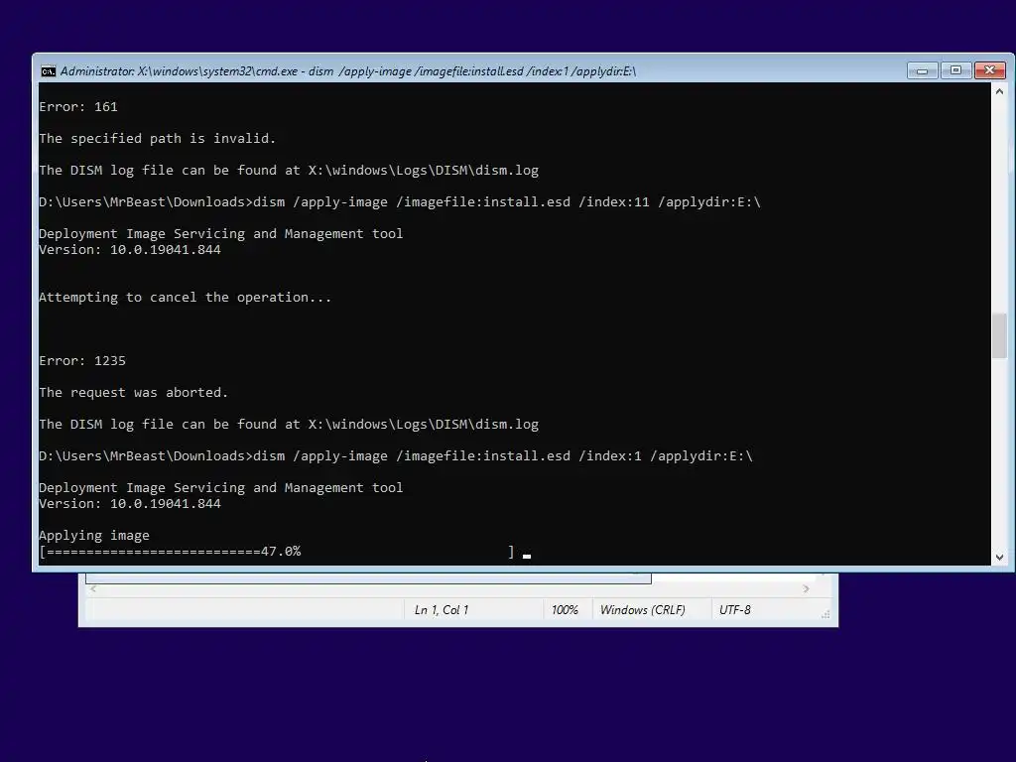Click the cmd scrollbar up arrow
The image size is (1016, 762).
(999, 91)
